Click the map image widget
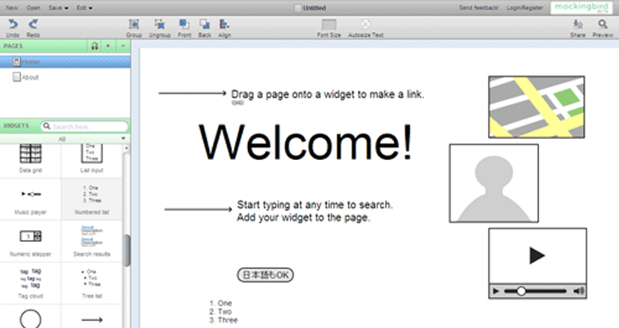The image size is (619, 328). click(x=536, y=107)
